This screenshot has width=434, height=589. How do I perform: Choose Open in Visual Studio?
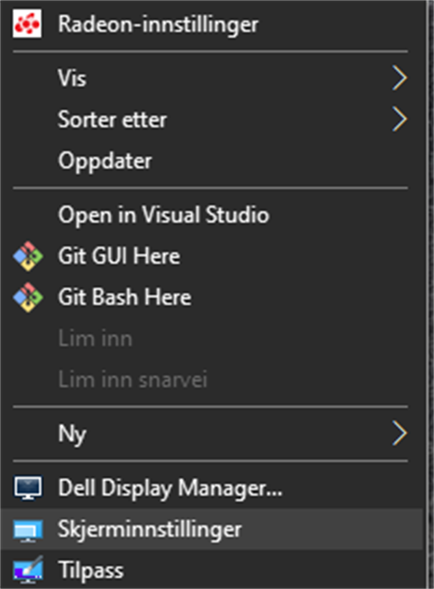pyautogui.click(x=163, y=215)
